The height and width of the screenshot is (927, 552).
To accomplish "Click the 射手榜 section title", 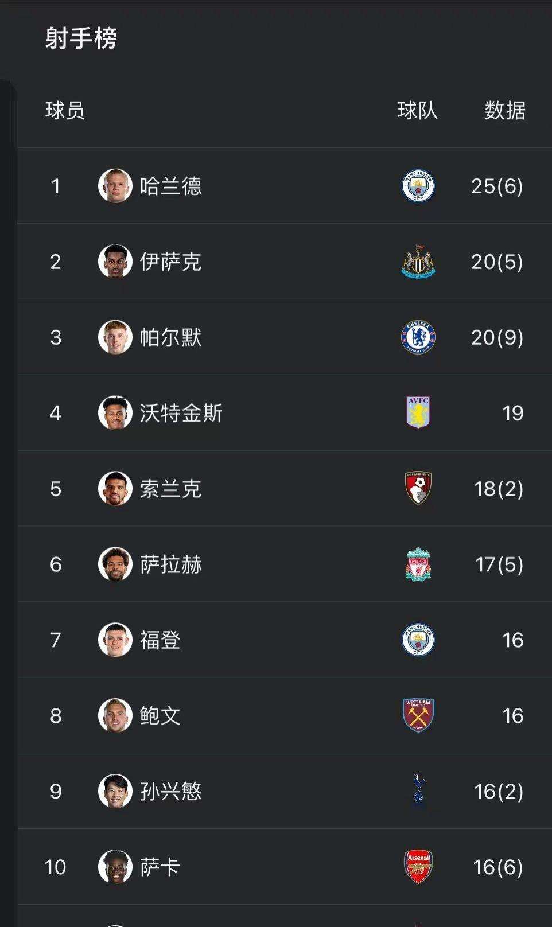I will click(81, 38).
